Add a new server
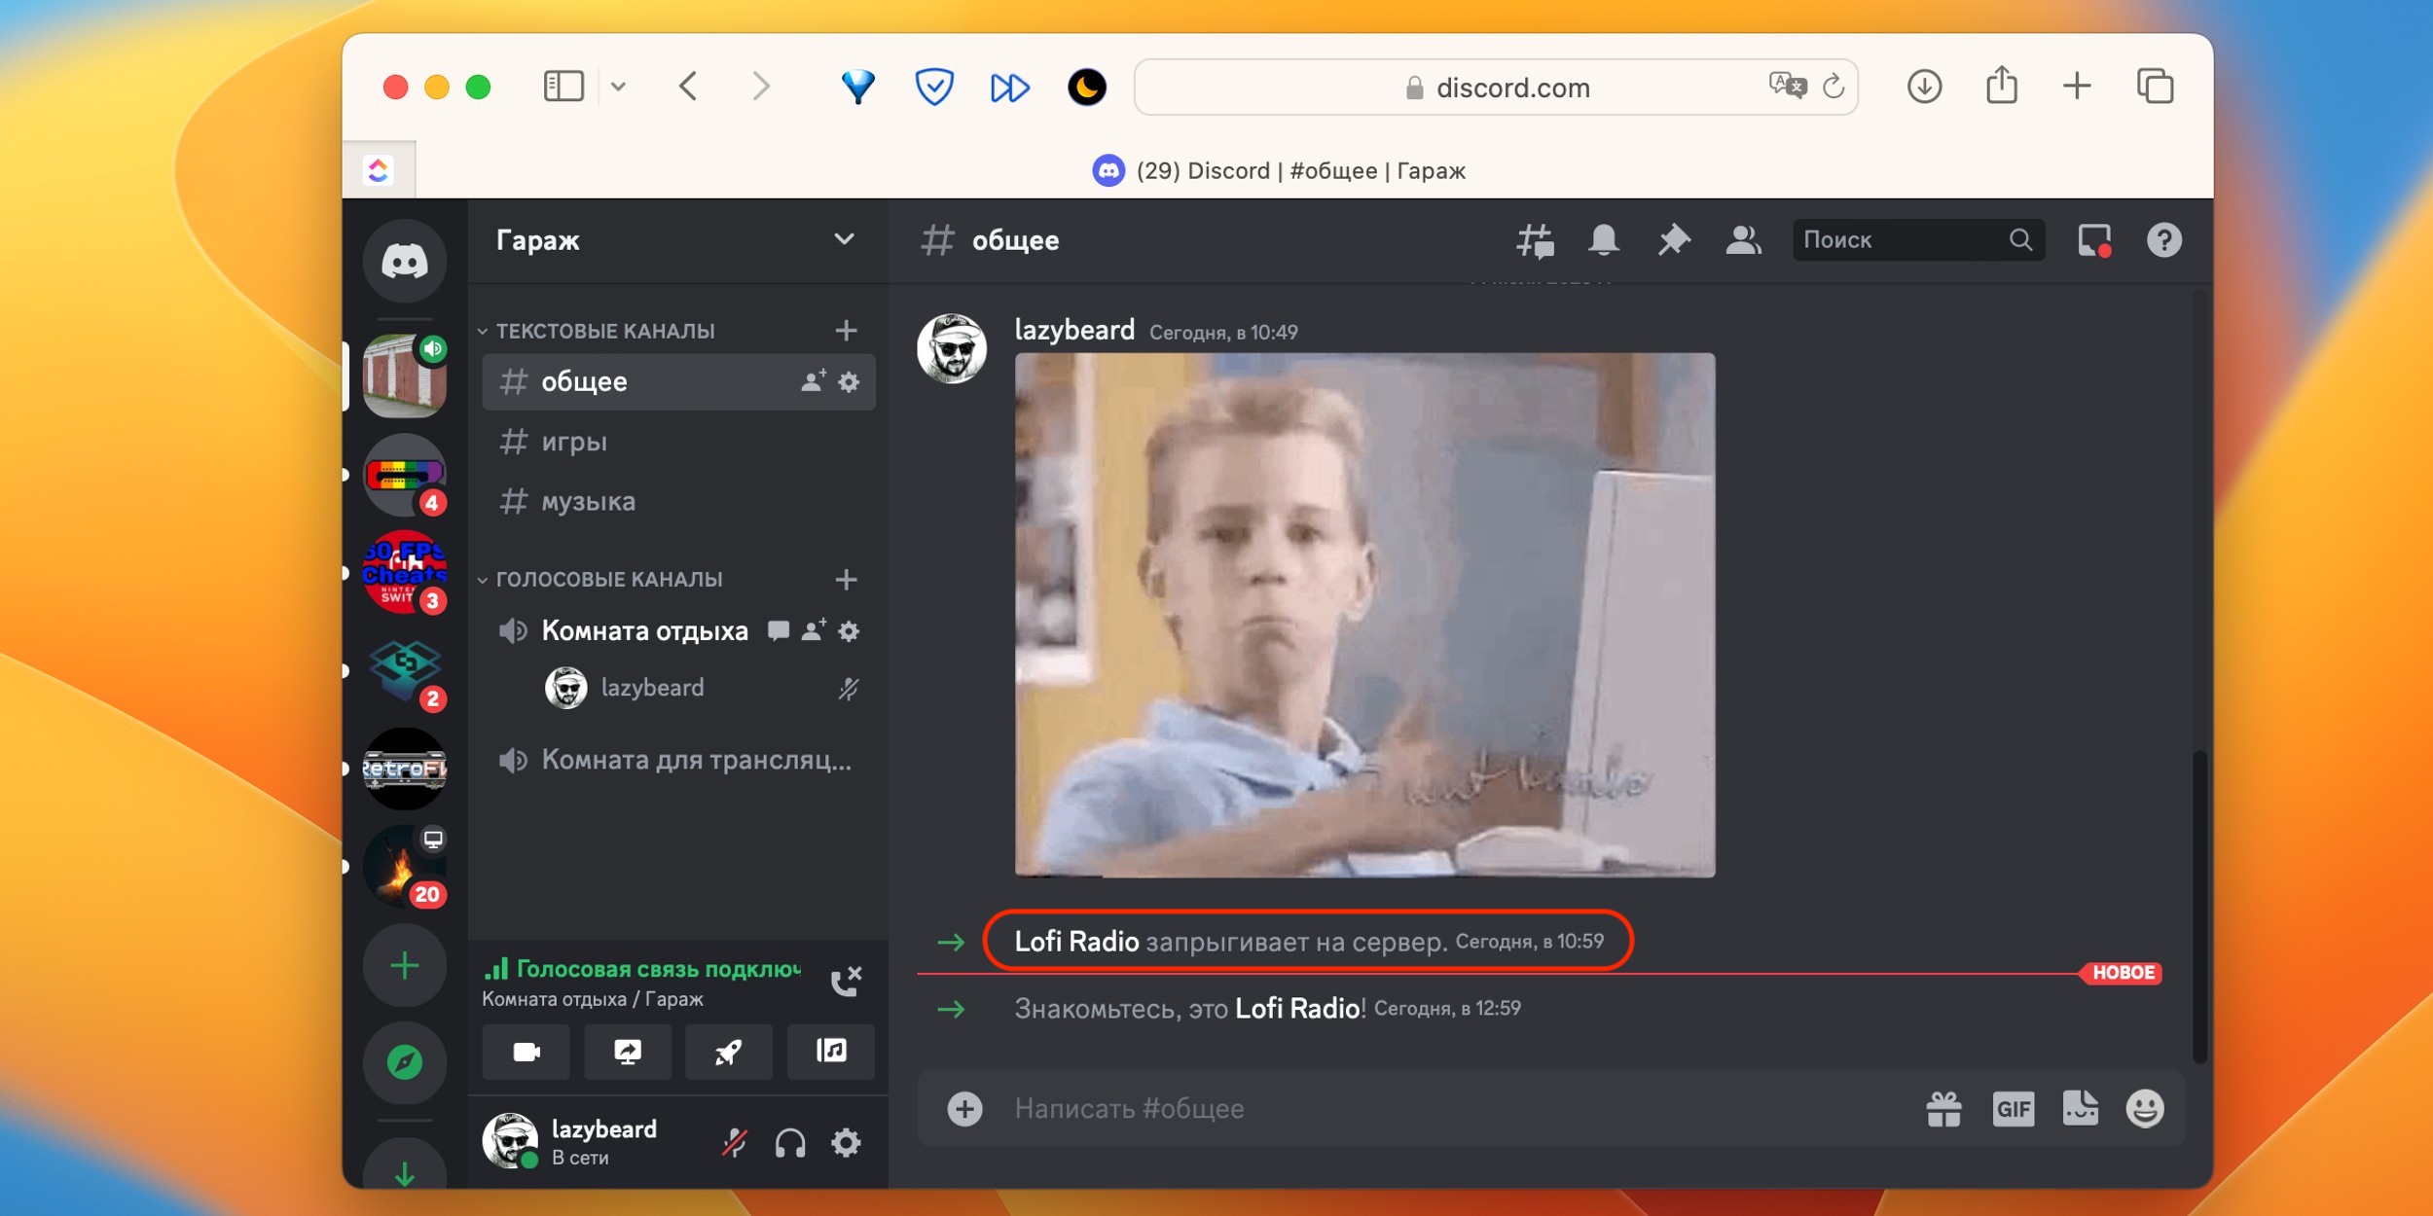 (x=405, y=966)
